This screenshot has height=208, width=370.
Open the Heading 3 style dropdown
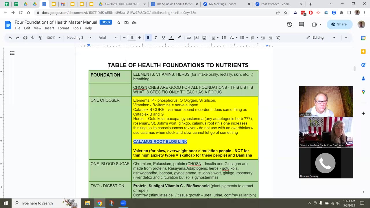click(x=79, y=38)
